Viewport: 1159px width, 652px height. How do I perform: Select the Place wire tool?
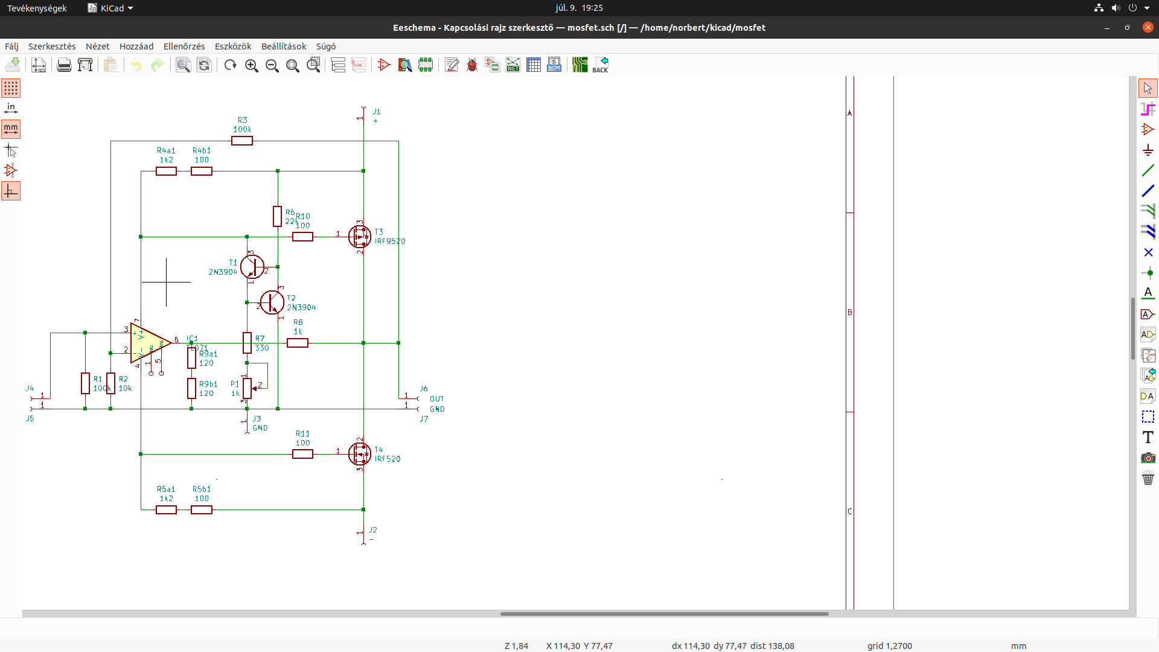pyautogui.click(x=1148, y=171)
